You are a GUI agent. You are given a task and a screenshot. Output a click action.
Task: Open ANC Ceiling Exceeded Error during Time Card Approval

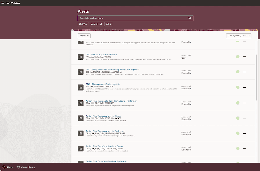pos(112,70)
